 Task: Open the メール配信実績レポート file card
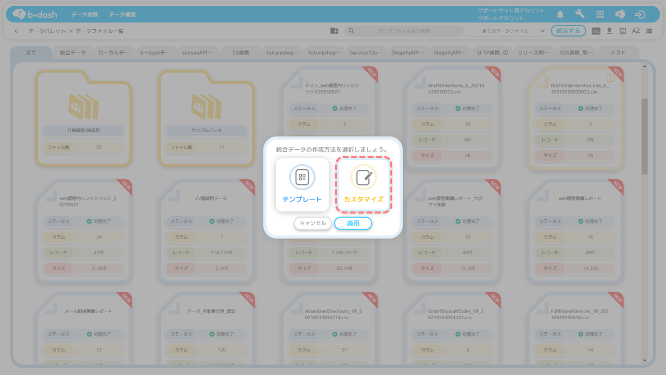(83, 328)
